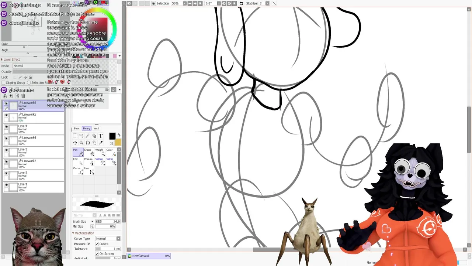Collapse the Layer Effect section
The height and width of the screenshot is (266, 472).
click(x=1, y=59)
